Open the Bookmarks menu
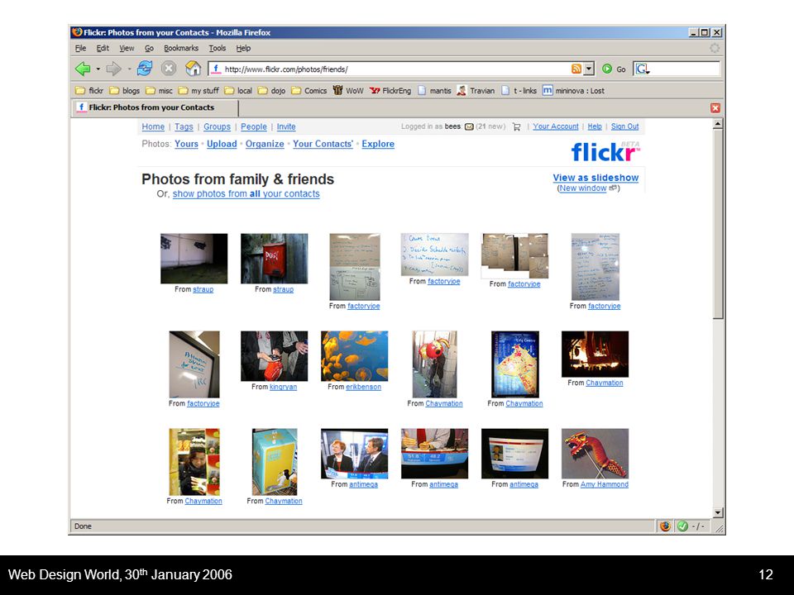The height and width of the screenshot is (595, 794). tap(181, 48)
